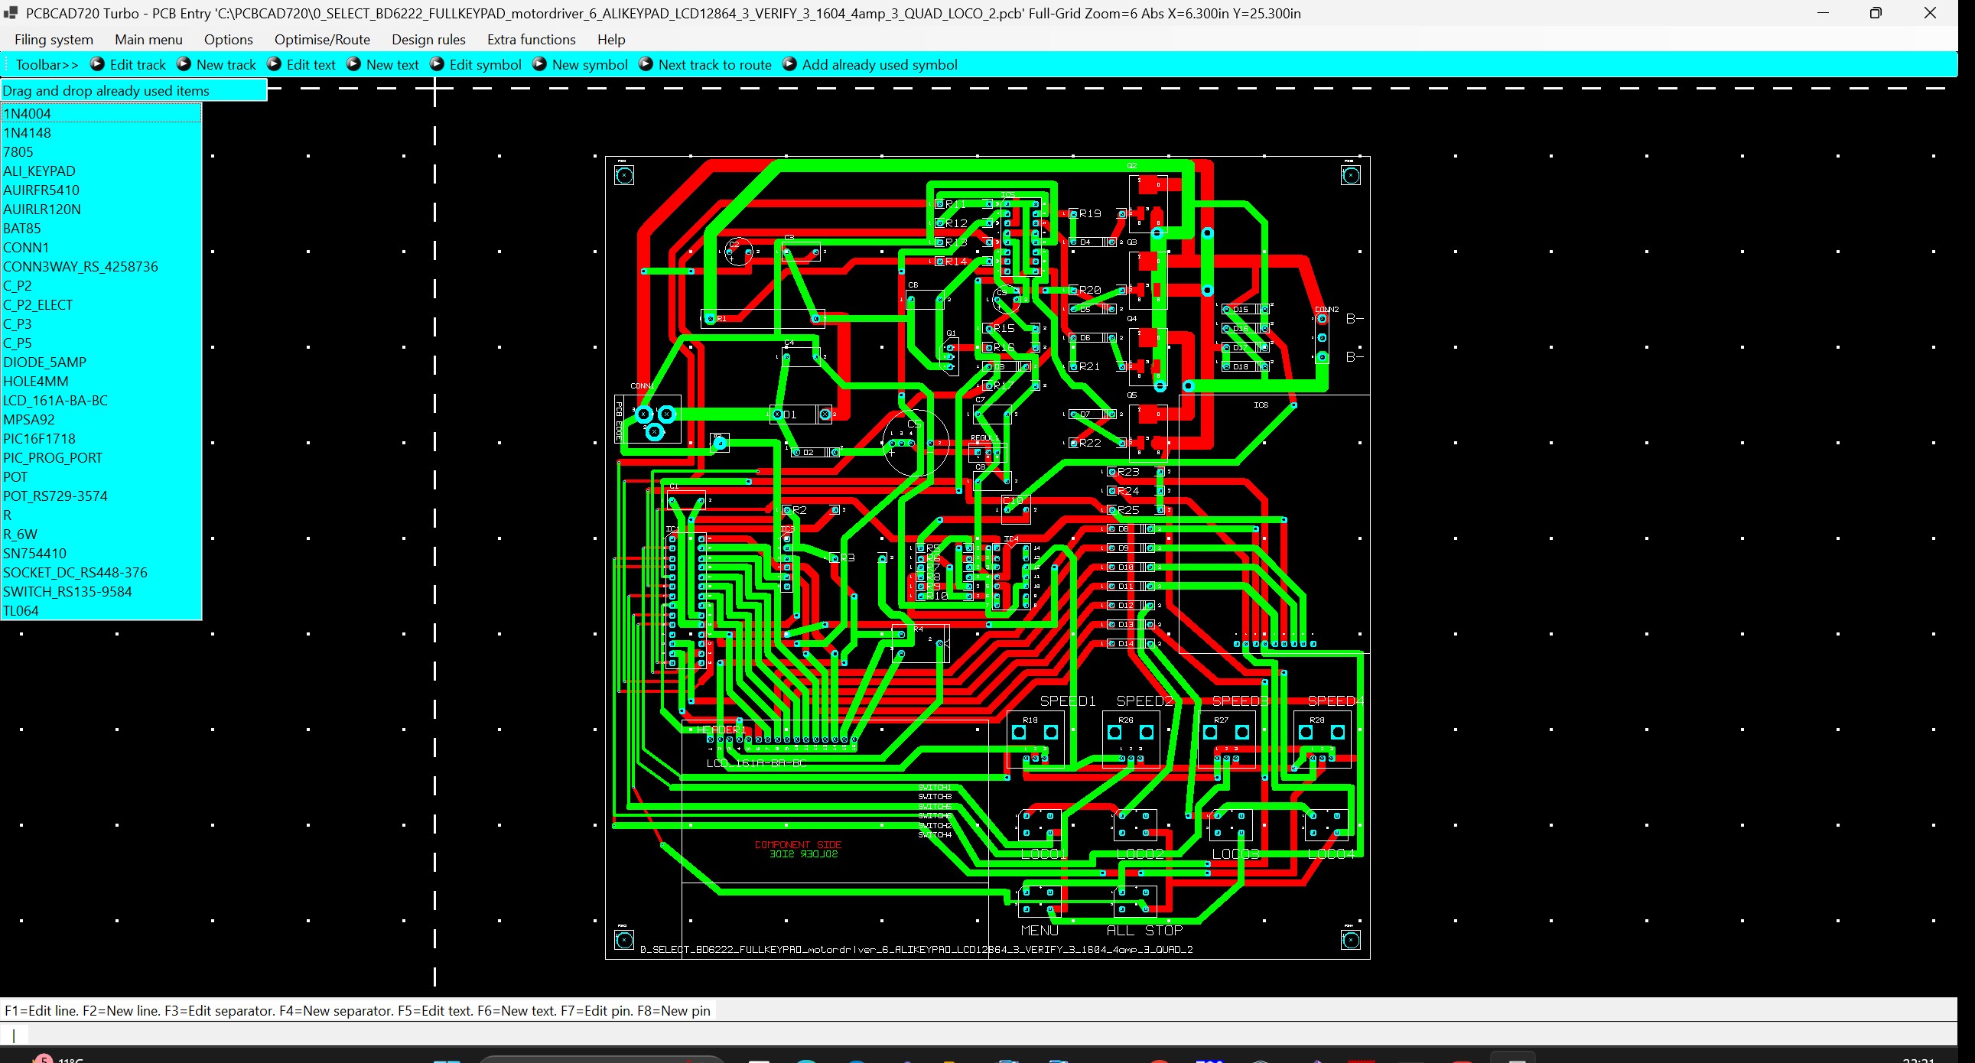Select the Edit track tool
Image resolution: width=1975 pixels, height=1063 pixels.
(137, 64)
